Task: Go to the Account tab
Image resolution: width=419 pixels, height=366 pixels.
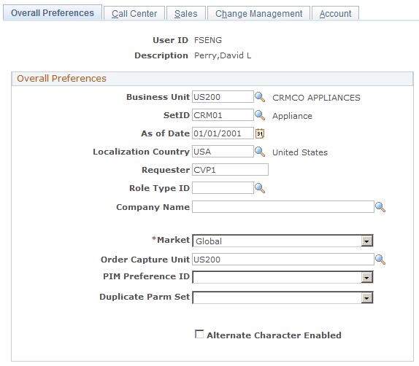Action: point(335,13)
